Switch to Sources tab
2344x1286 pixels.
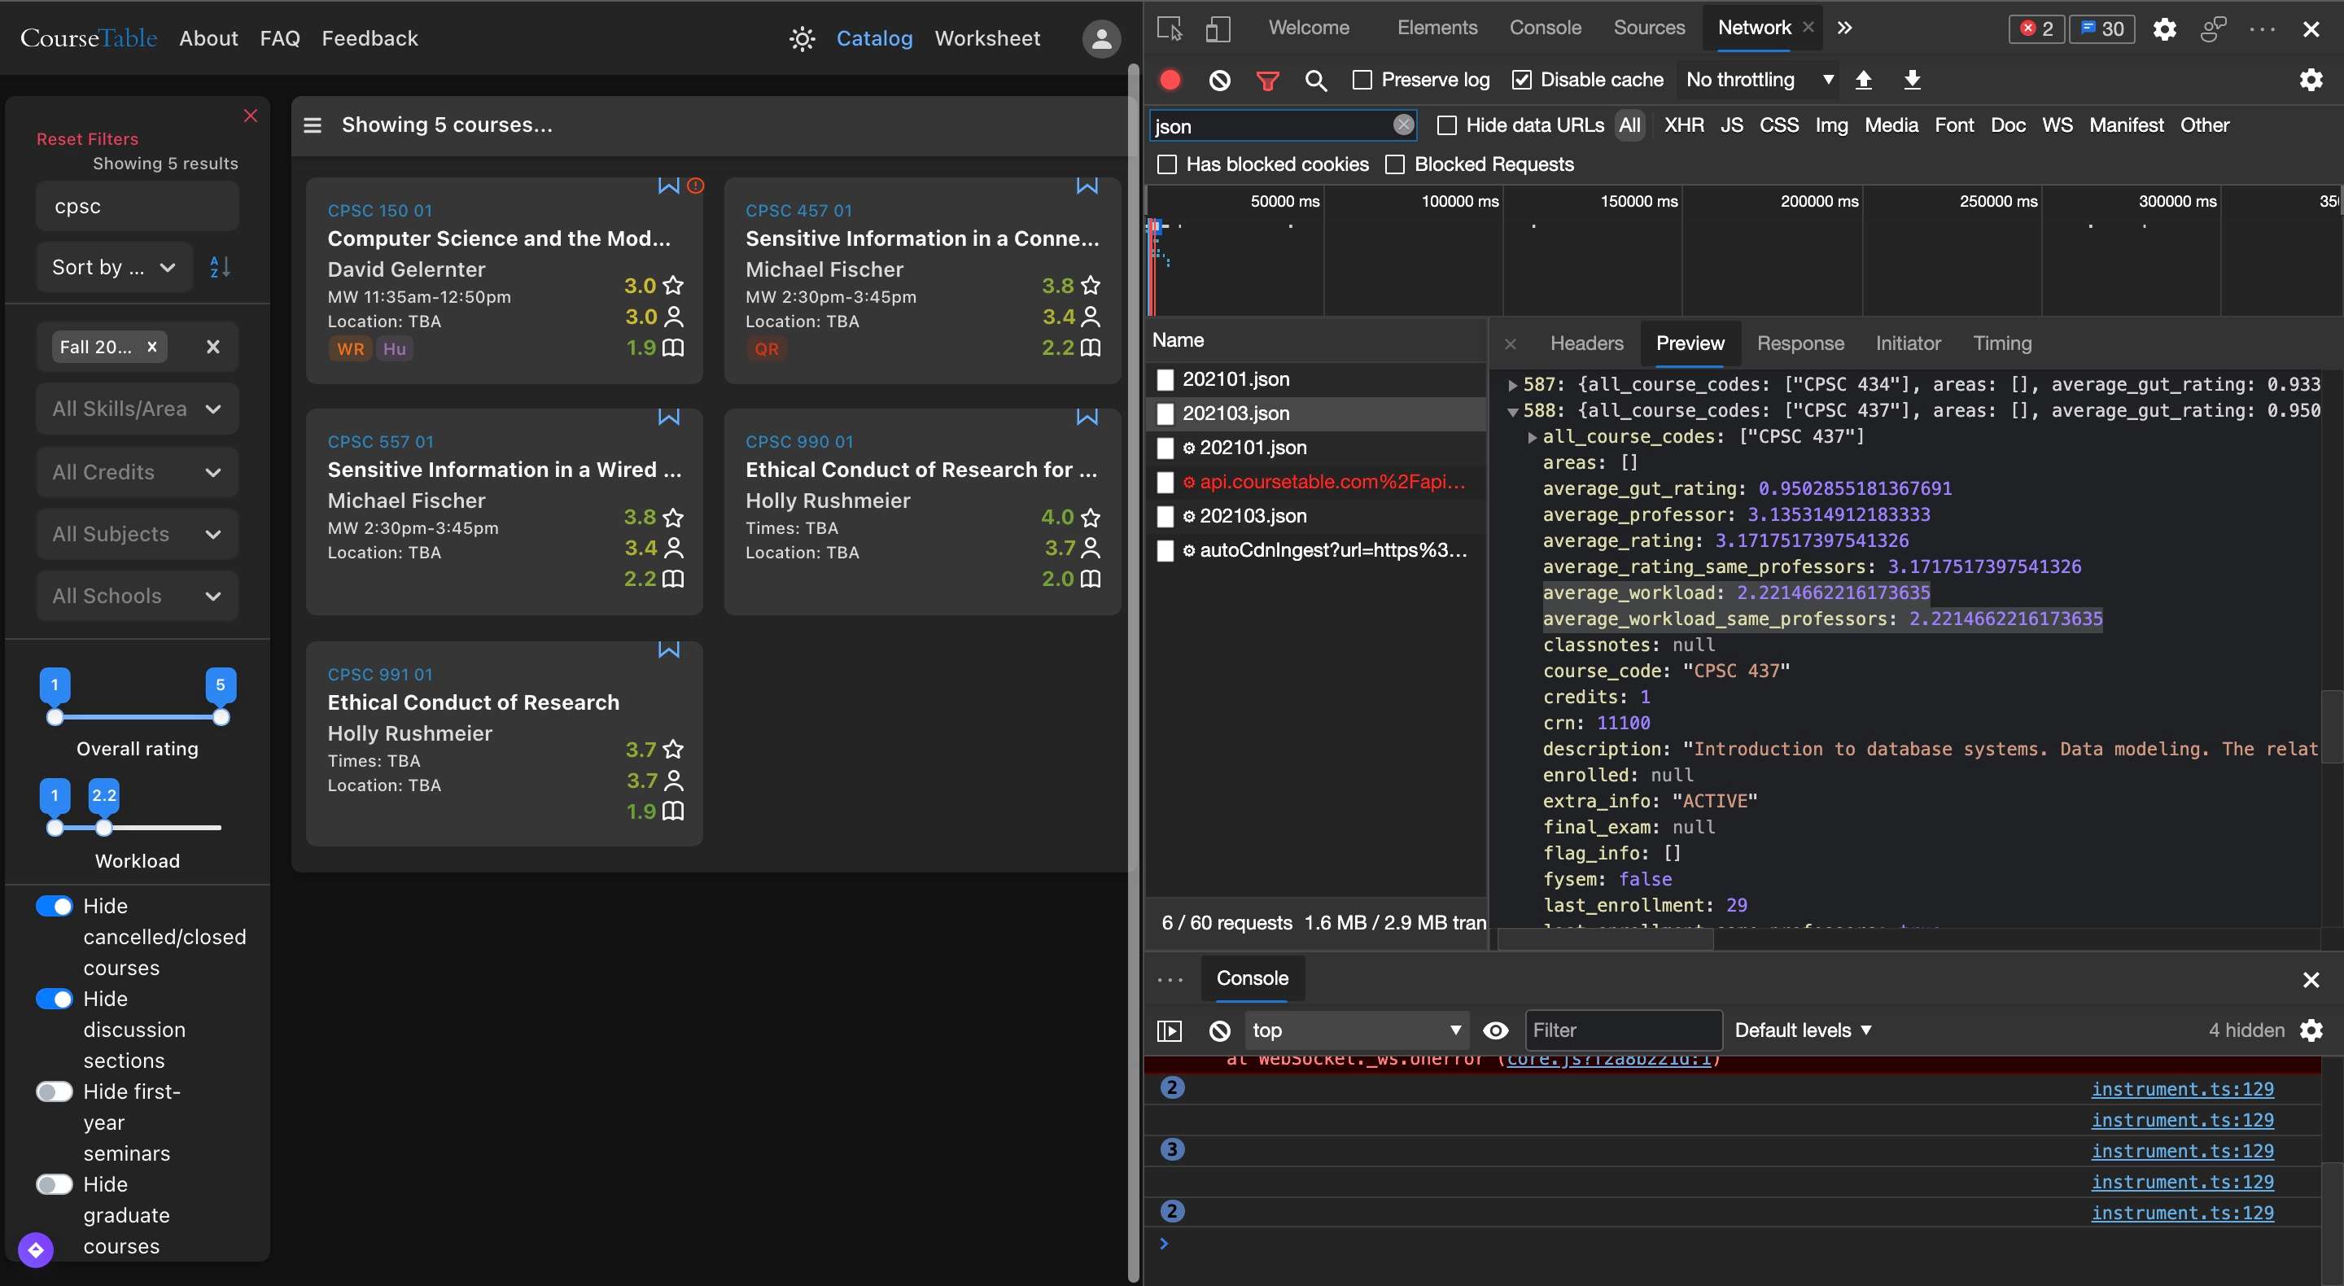[1649, 28]
